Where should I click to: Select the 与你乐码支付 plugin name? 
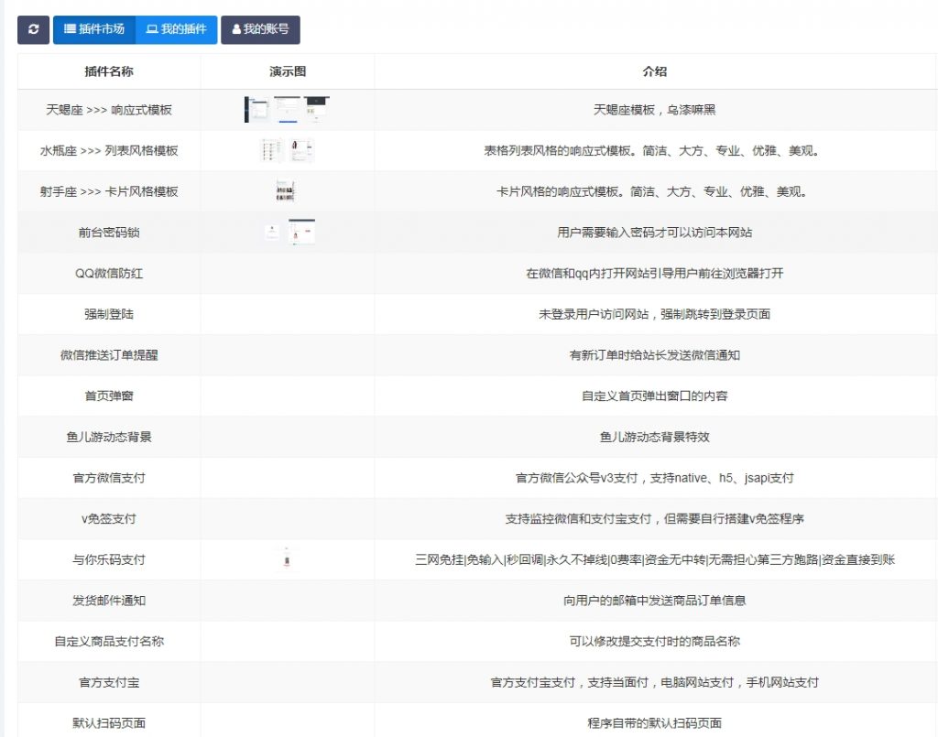[x=109, y=560]
